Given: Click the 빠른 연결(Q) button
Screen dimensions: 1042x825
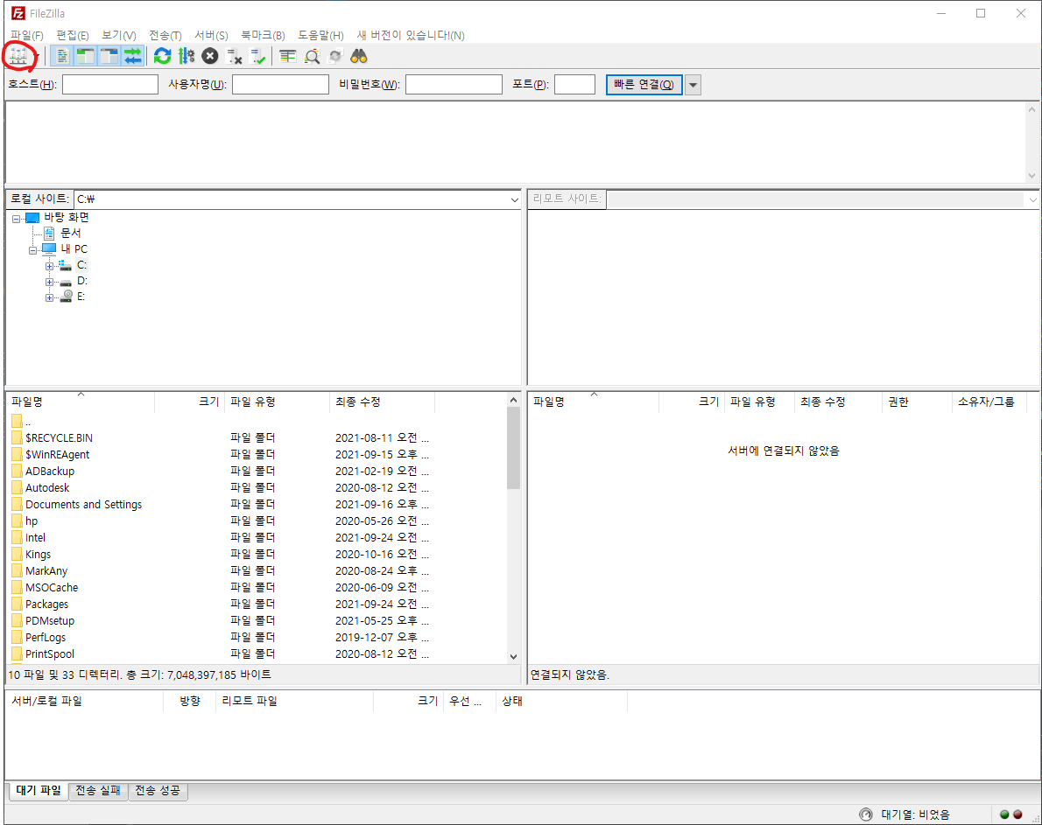Looking at the screenshot, I should pos(644,85).
